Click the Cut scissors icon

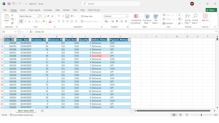(12, 15)
